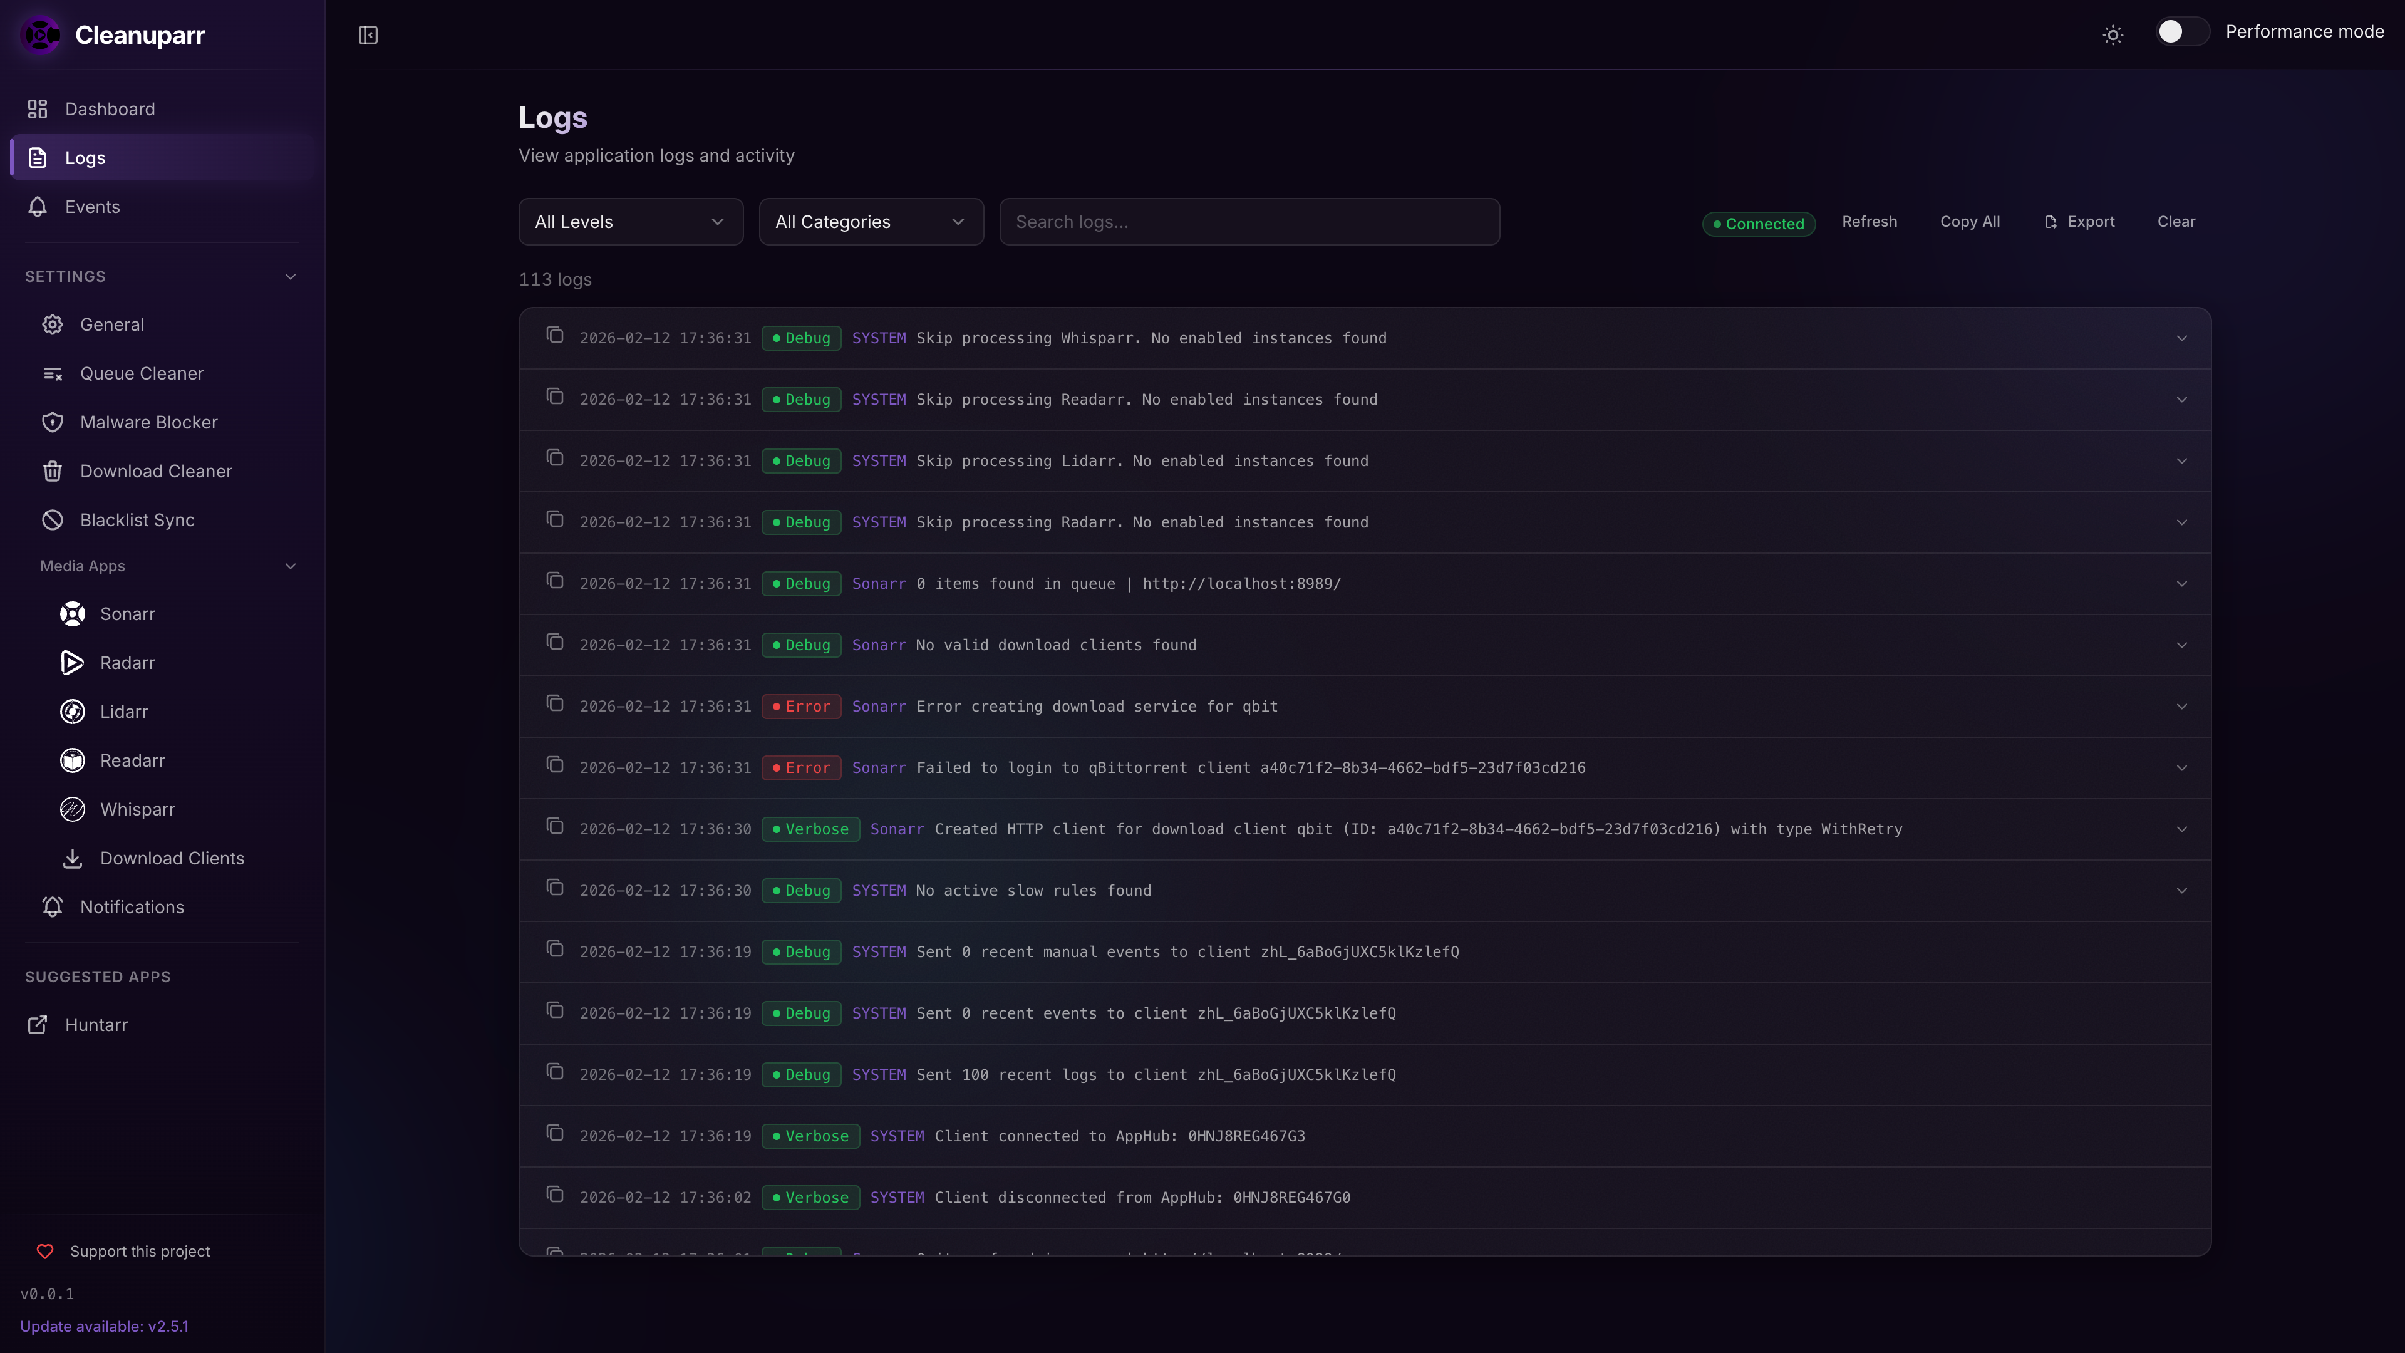Open the All Levels dropdown

(x=631, y=221)
